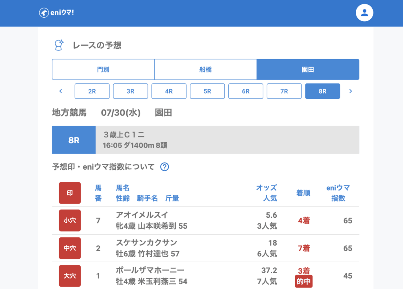
Task: Click the 小穴 mark badge
Action: (70, 220)
